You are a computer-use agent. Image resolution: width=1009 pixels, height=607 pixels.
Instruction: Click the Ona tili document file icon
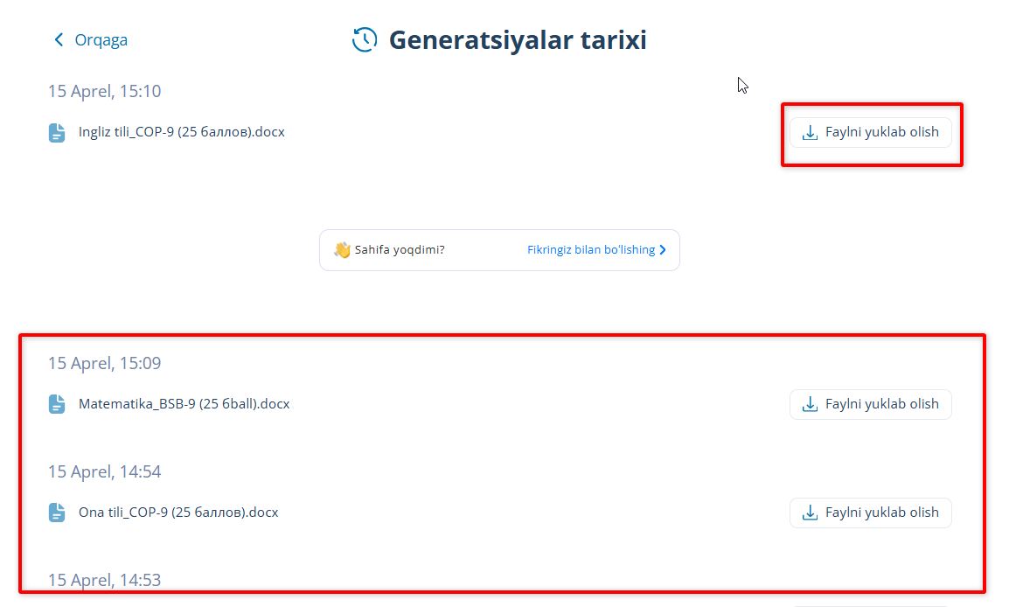click(x=57, y=513)
